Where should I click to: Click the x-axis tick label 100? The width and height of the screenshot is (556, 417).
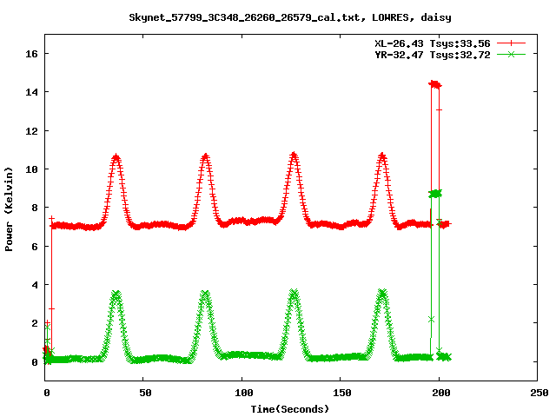click(x=244, y=393)
